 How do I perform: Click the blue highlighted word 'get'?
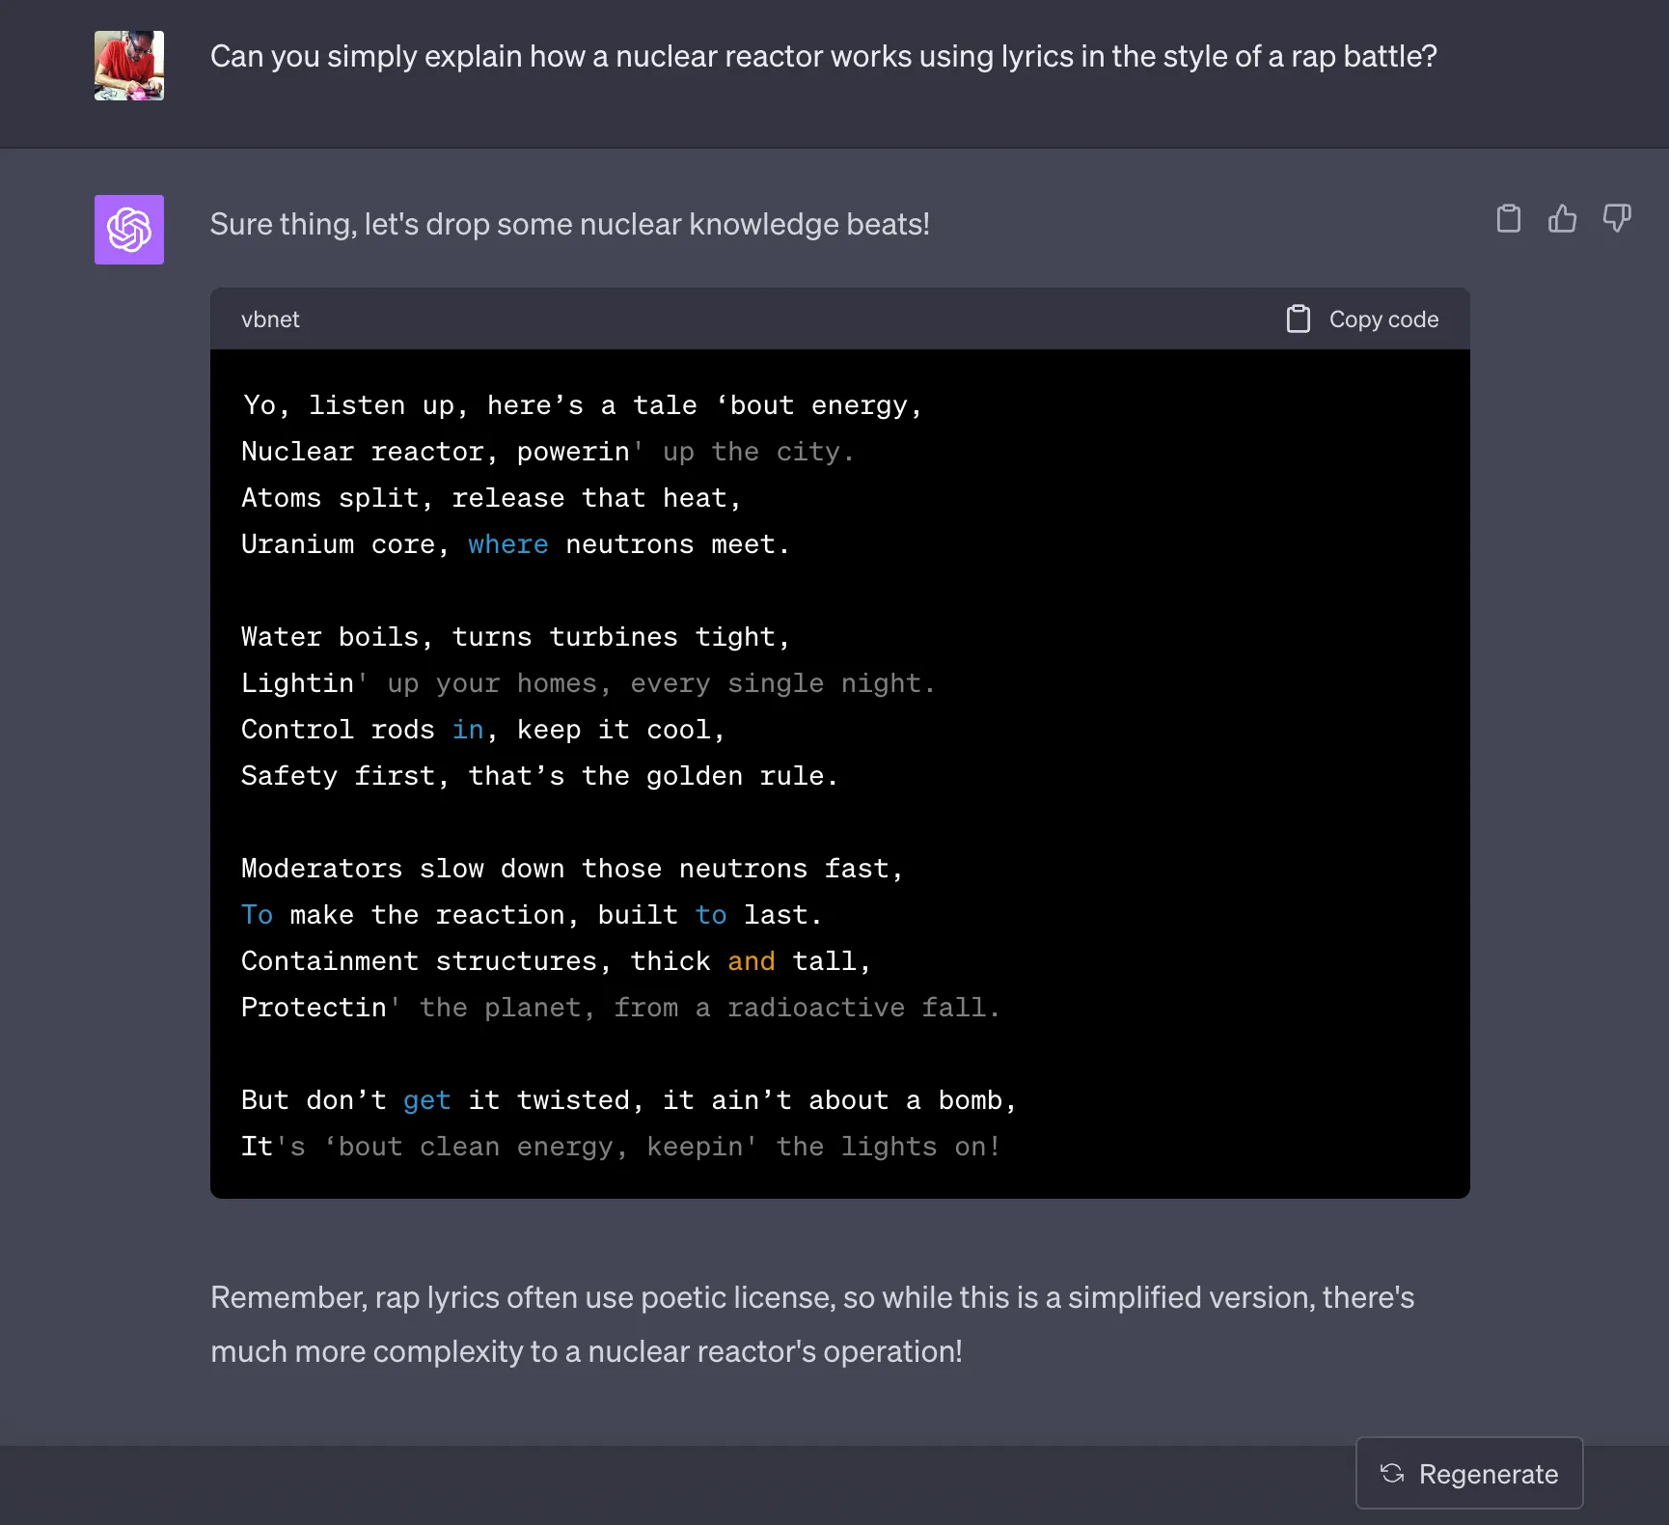[x=425, y=1099]
